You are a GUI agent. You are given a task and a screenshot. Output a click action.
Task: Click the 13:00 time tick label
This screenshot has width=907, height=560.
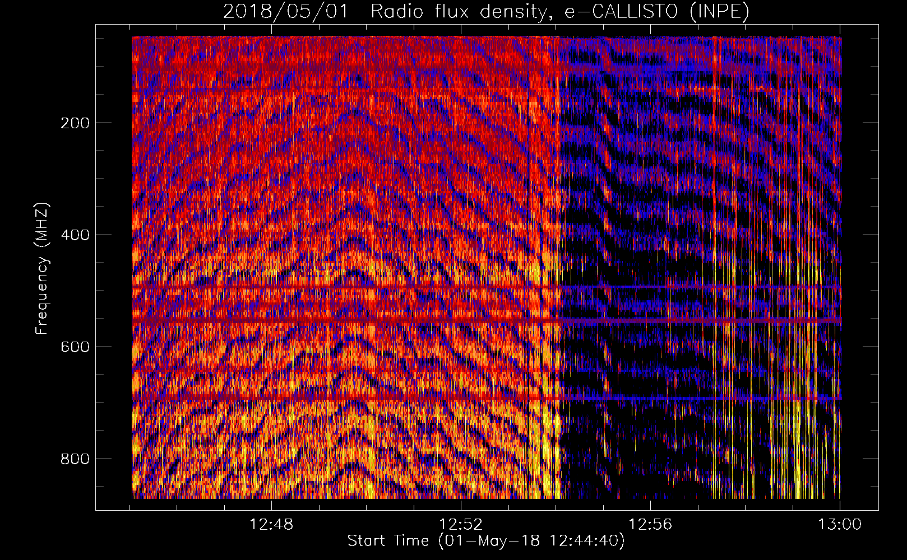pyautogui.click(x=840, y=525)
